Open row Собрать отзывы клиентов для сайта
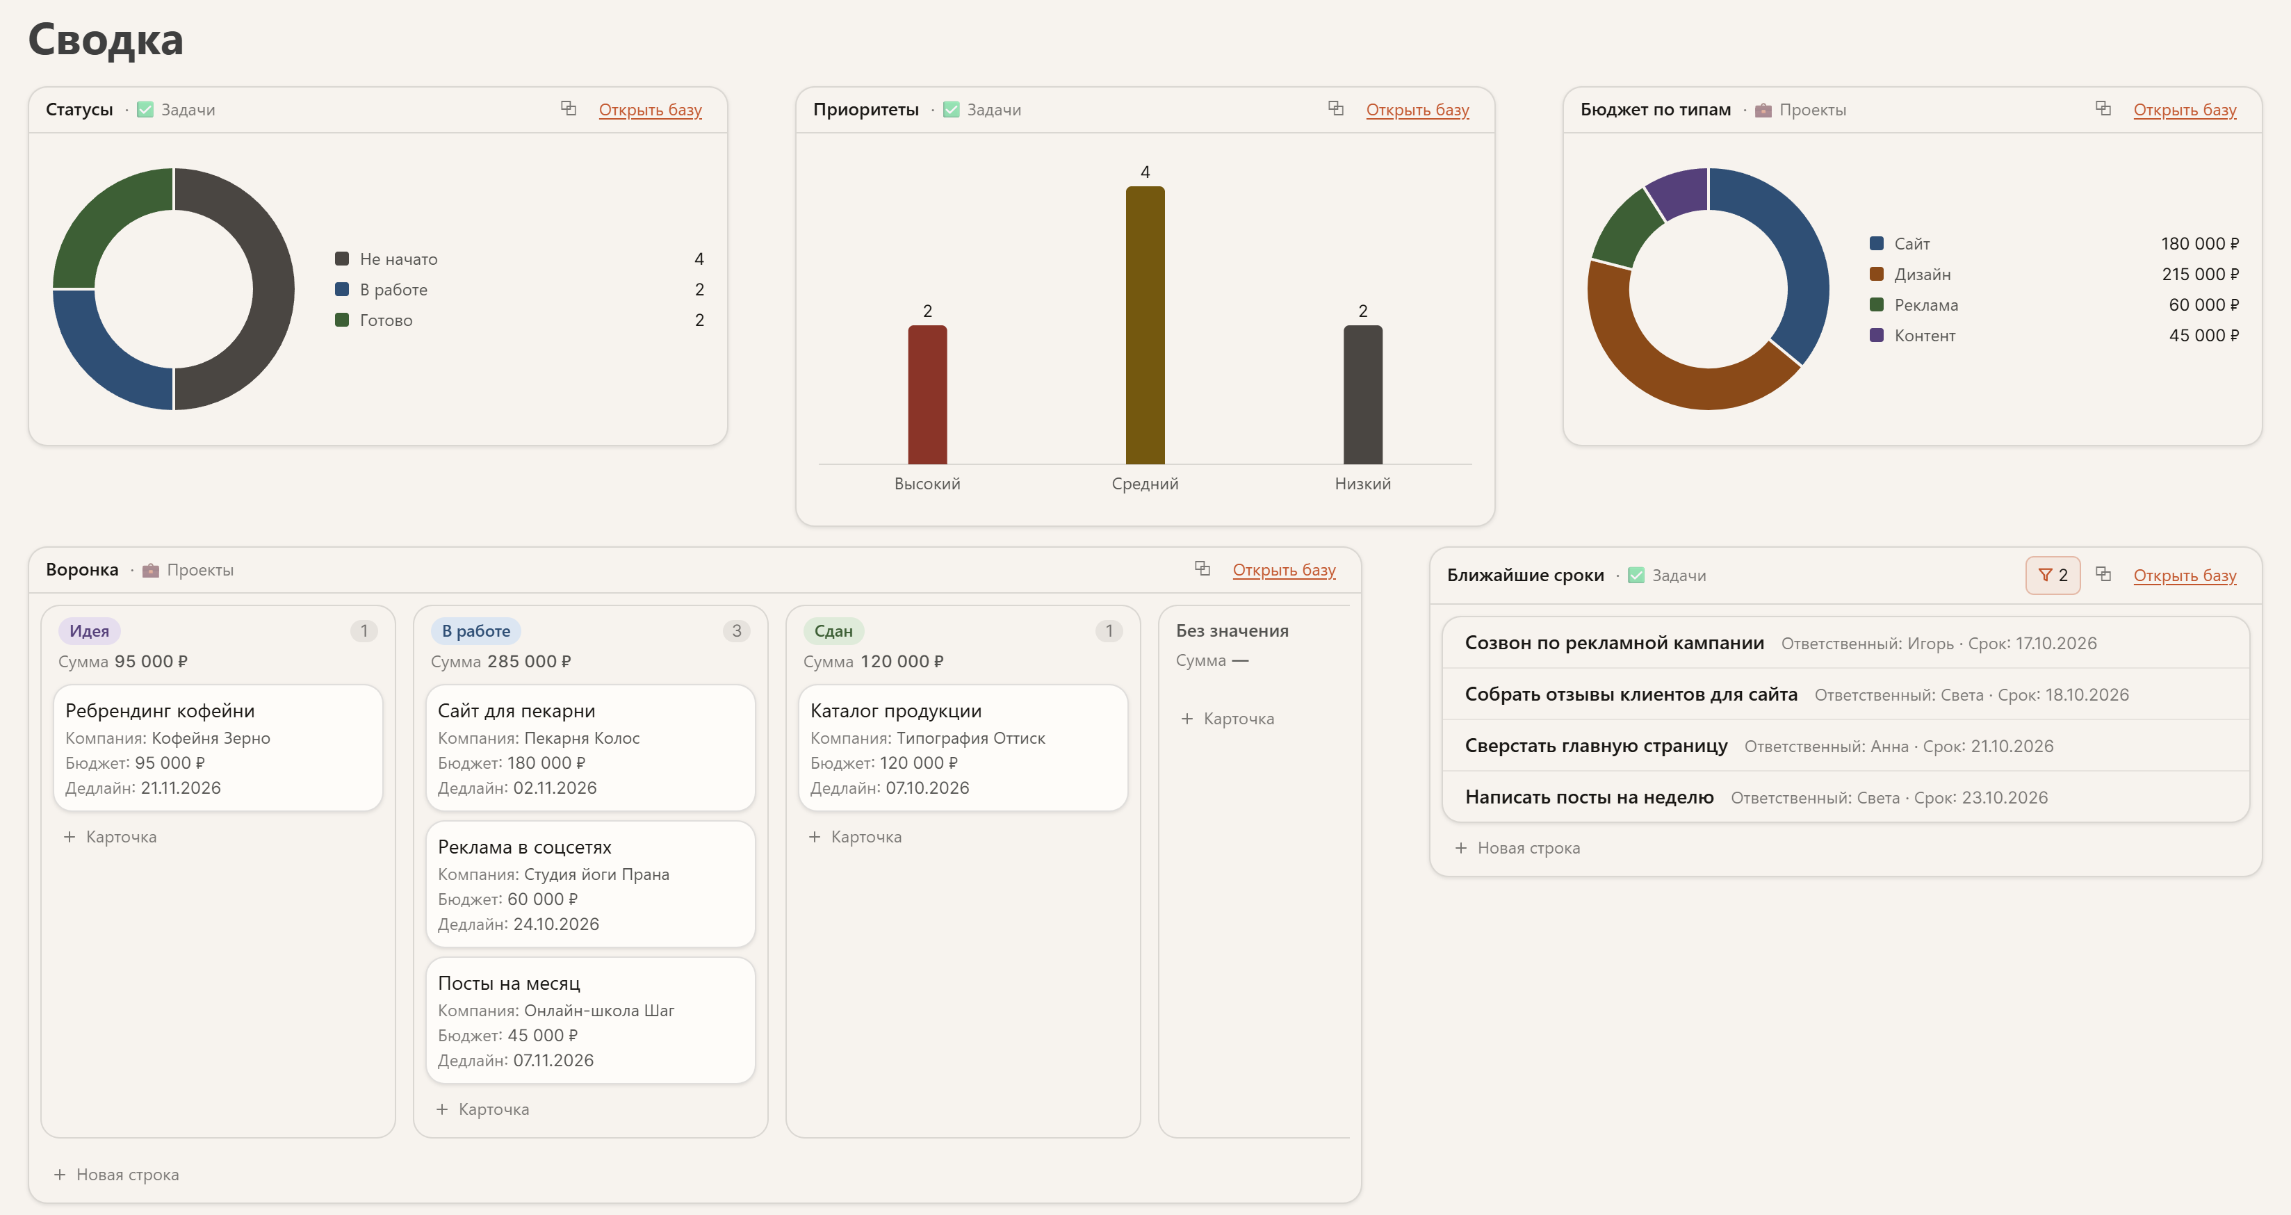Viewport: 2291px width, 1215px height. 1845,694
